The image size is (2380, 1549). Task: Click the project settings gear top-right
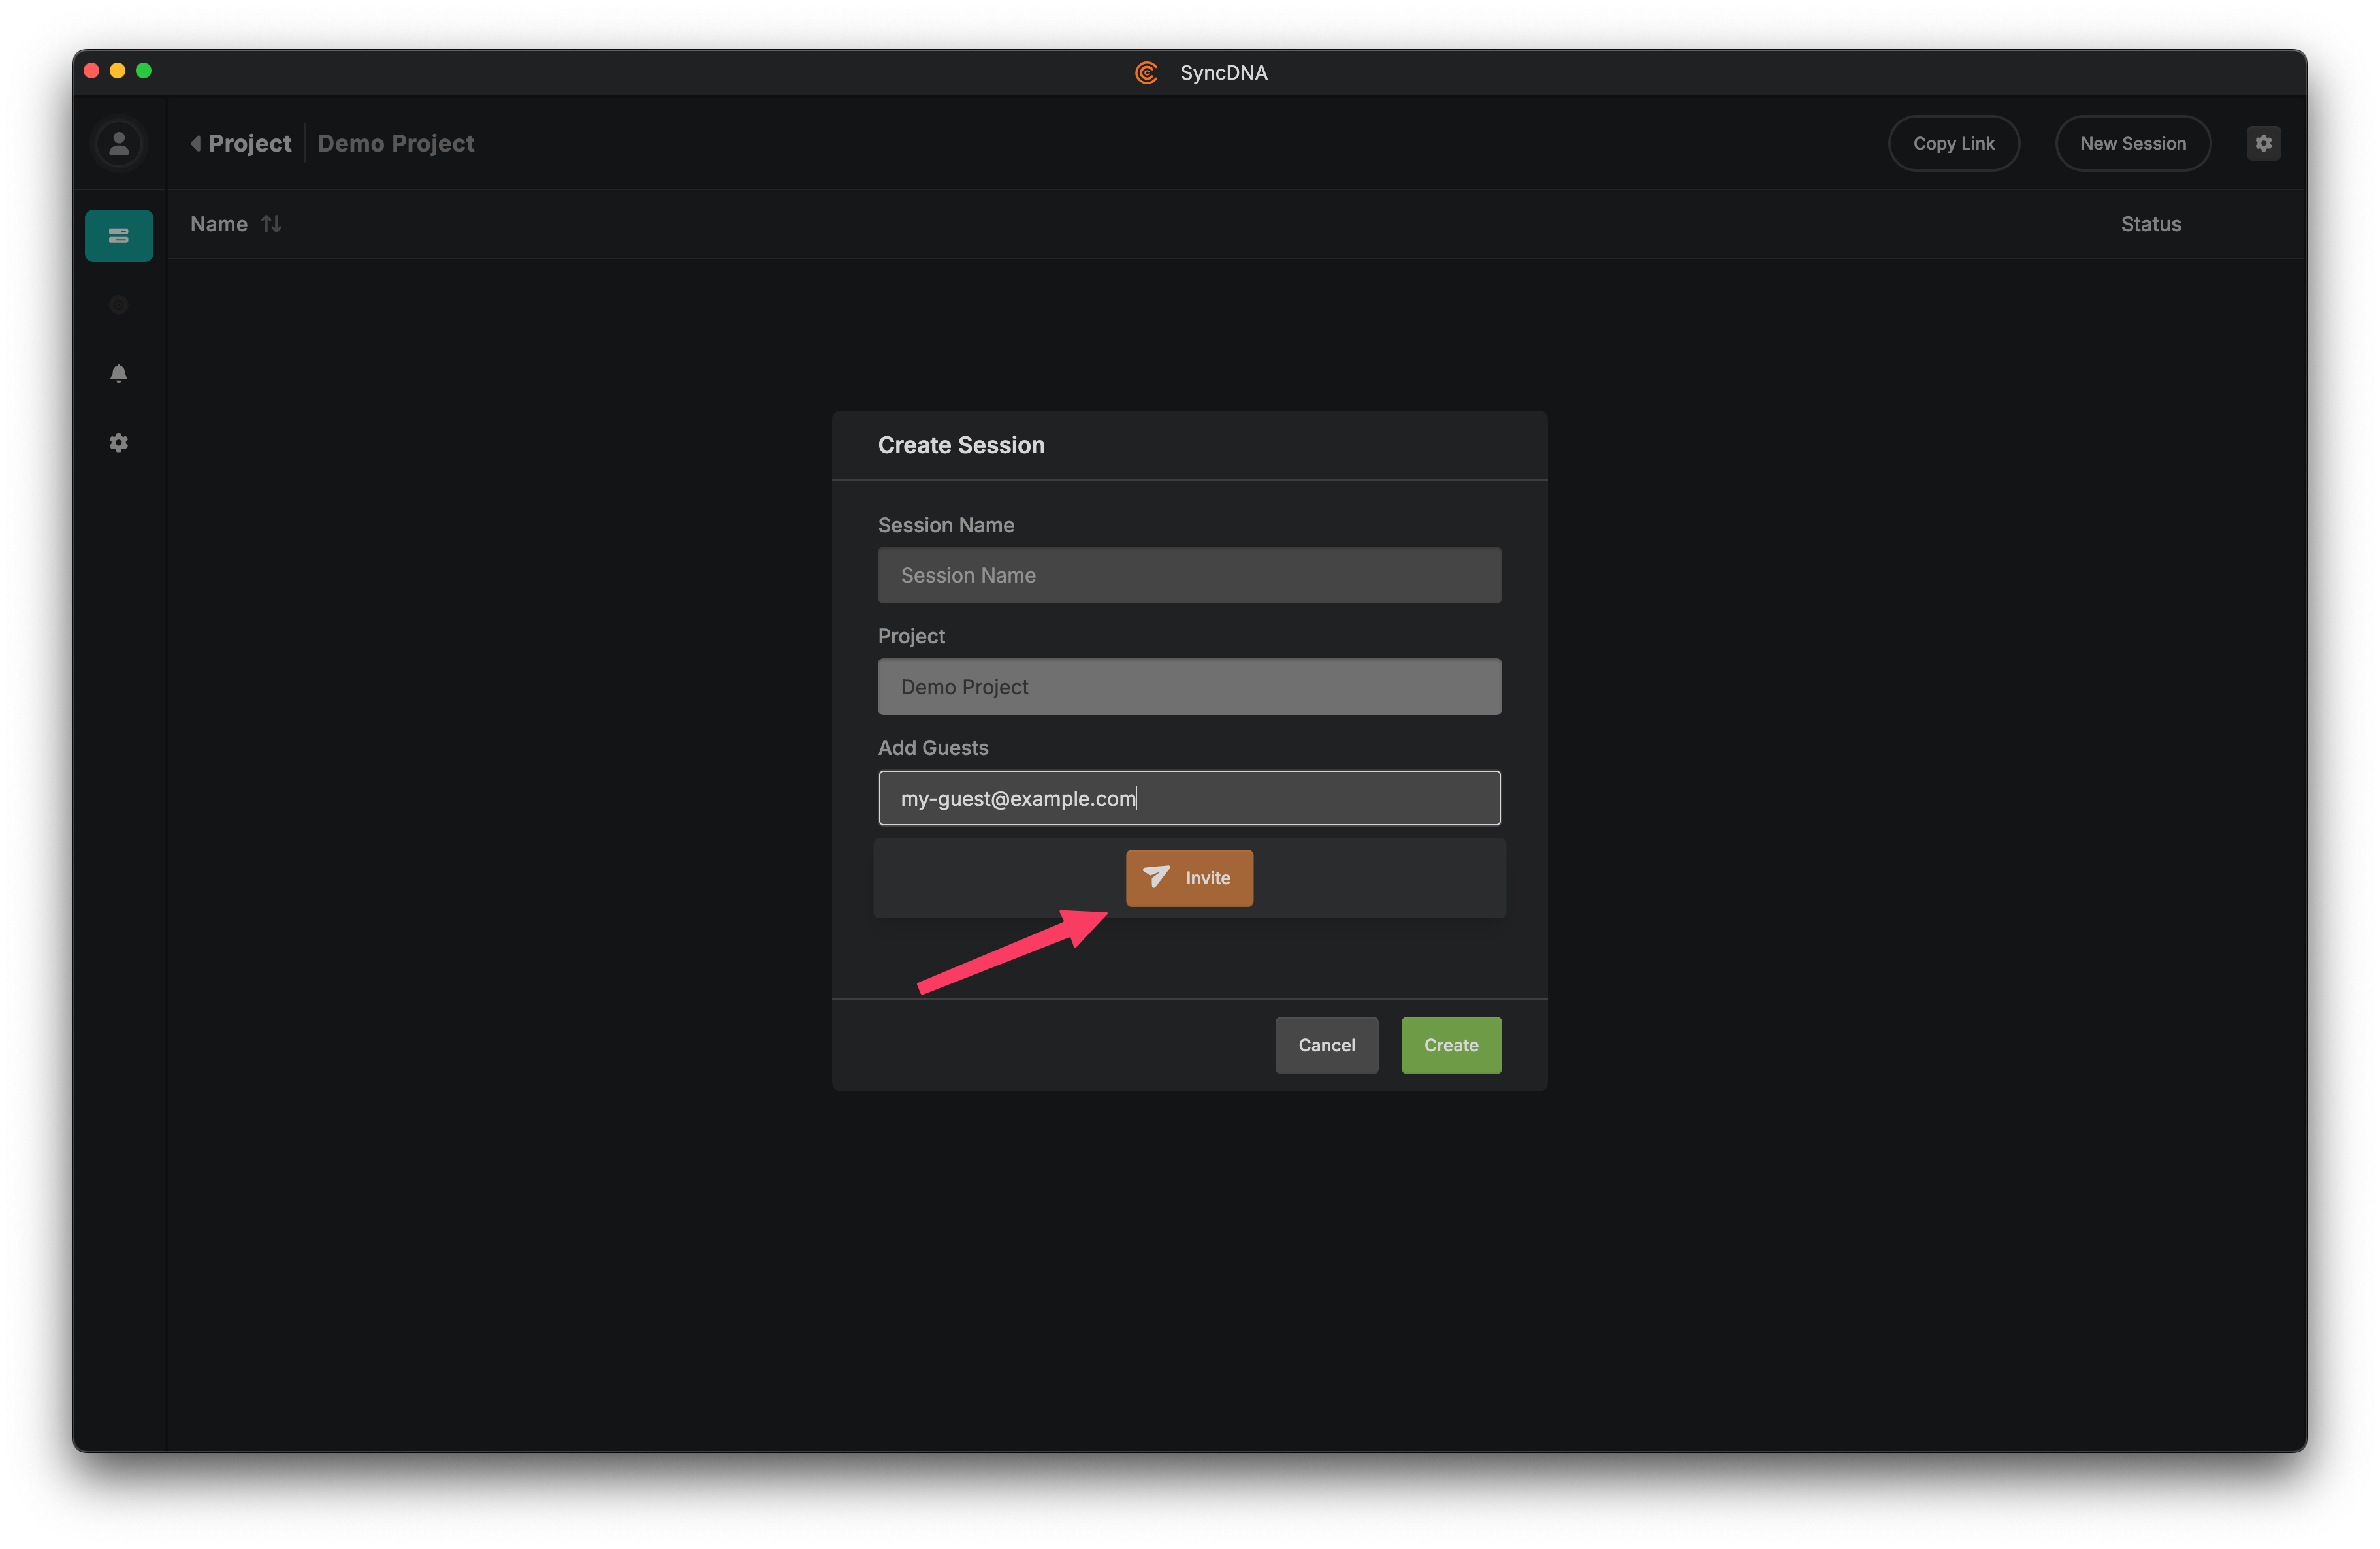[x=2263, y=143]
